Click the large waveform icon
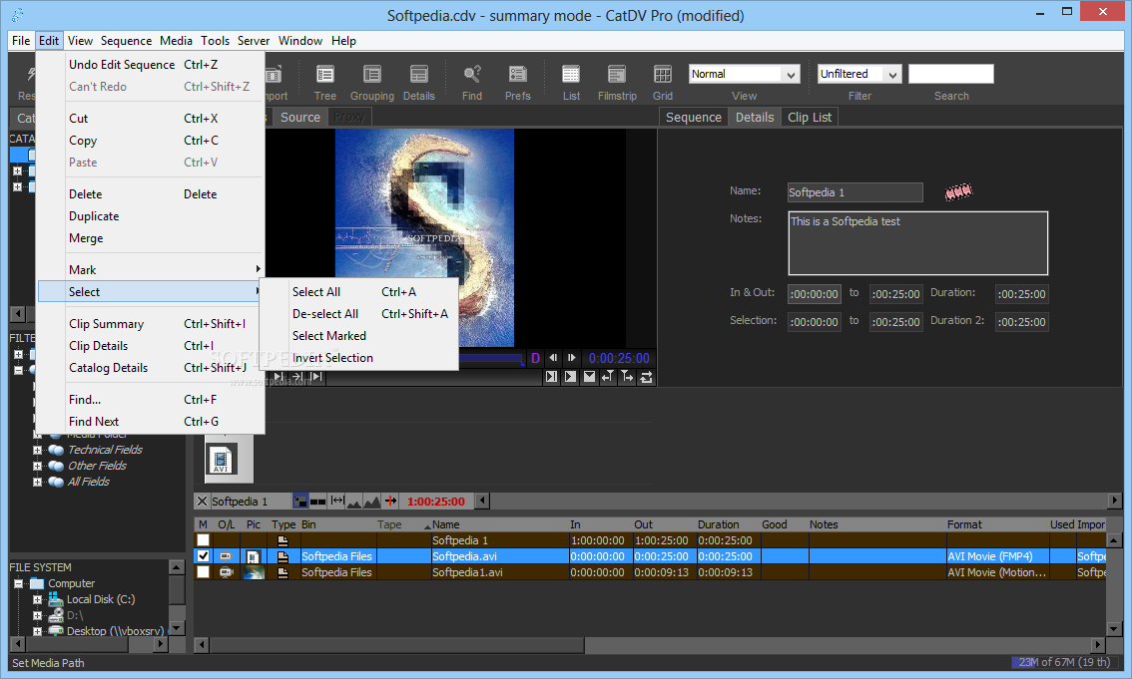 click(x=371, y=501)
